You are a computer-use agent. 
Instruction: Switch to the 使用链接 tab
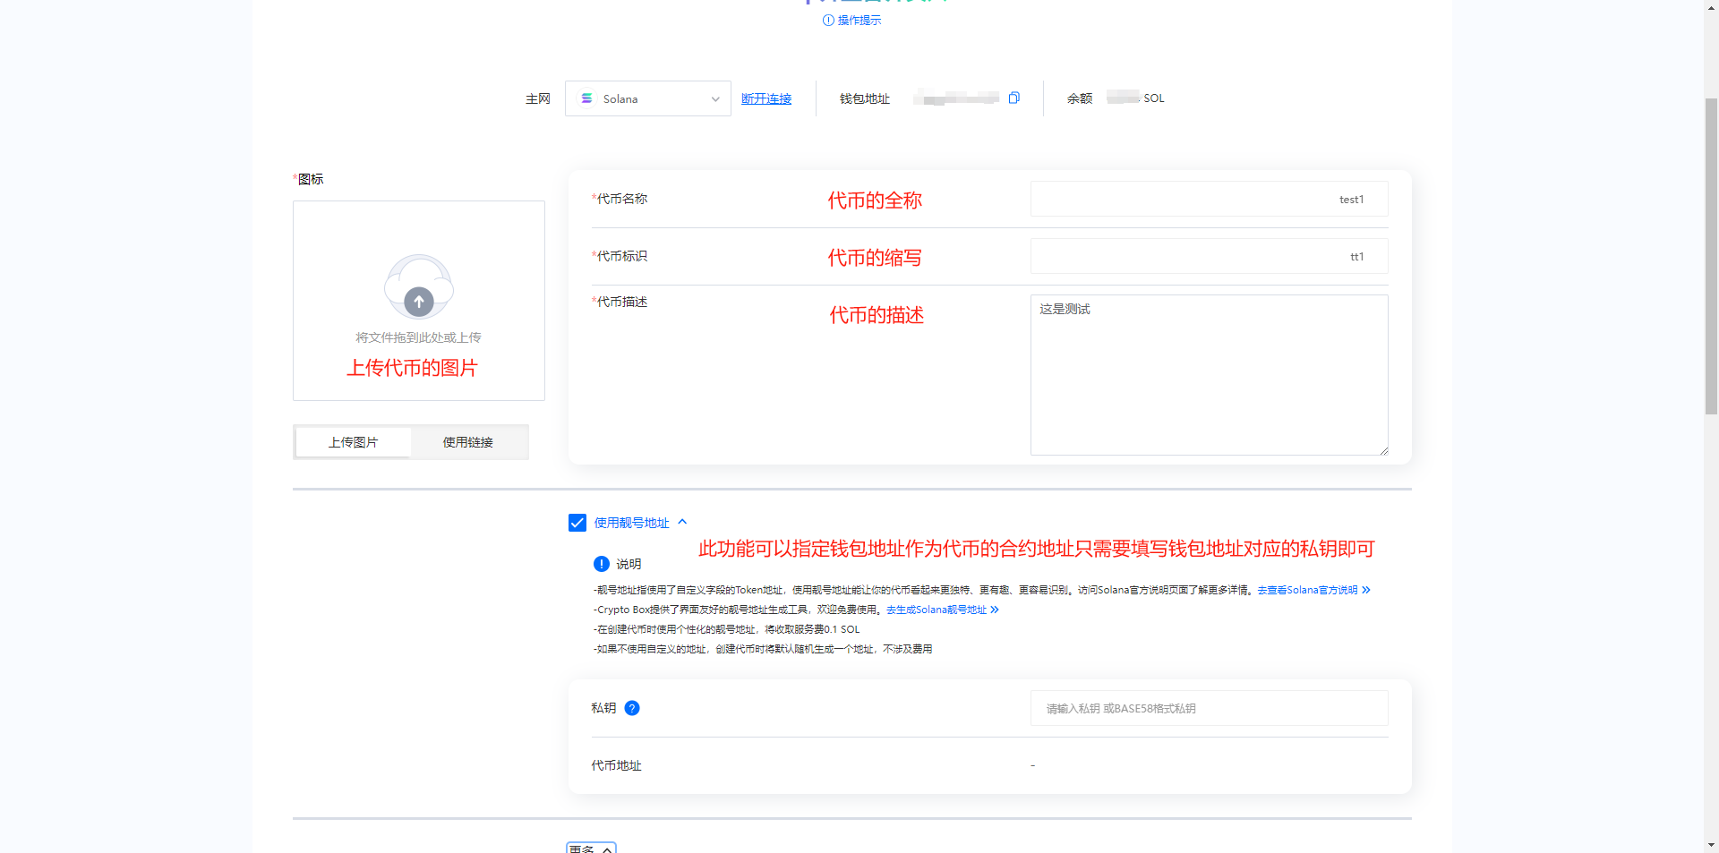click(468, 442)
